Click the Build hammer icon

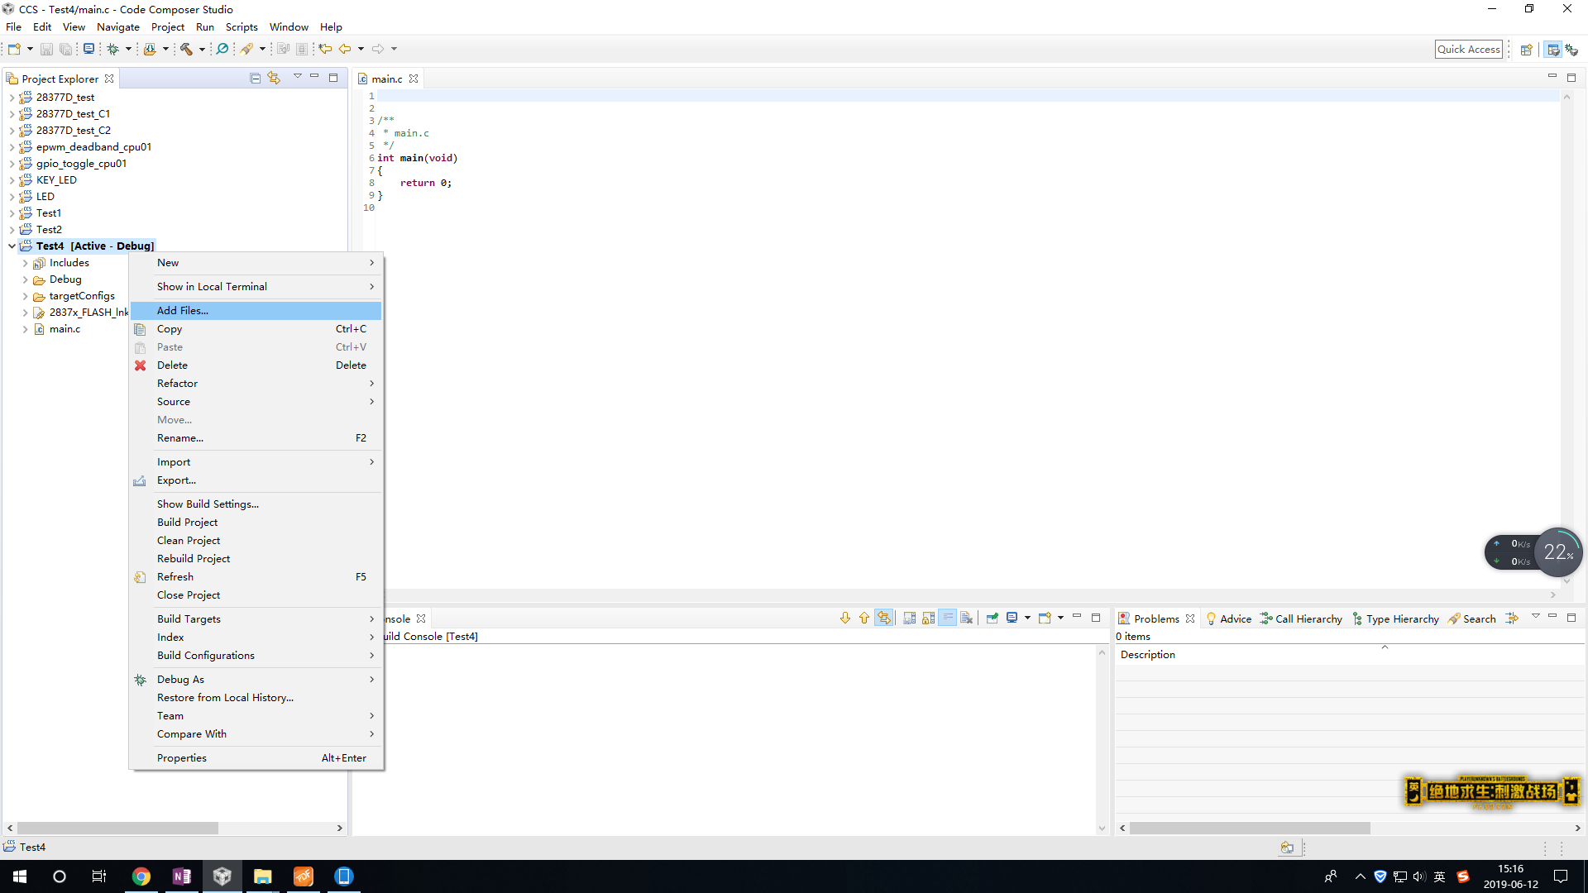186,50
